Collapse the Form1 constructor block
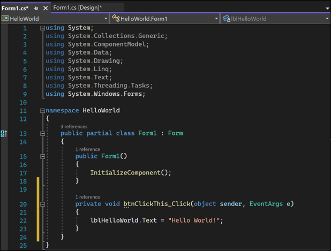Screen dimensions: 331x251 click(42, 156)
